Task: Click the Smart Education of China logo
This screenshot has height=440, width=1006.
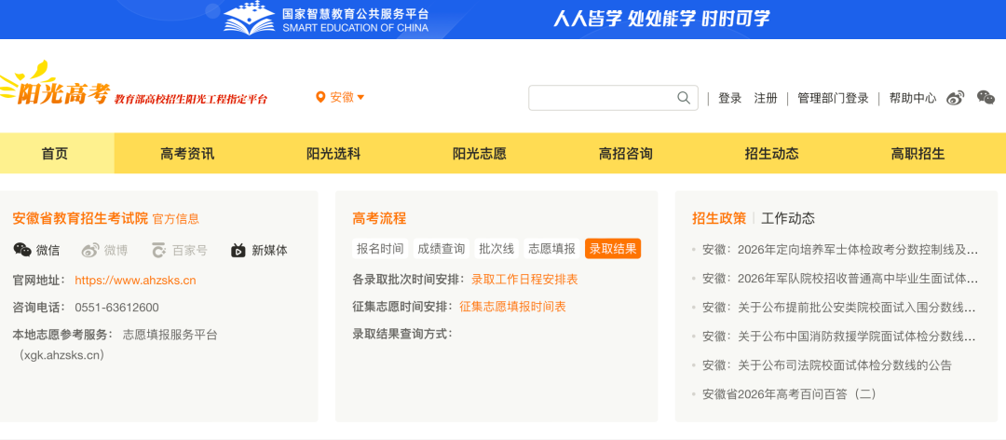Action: (326, 19)
